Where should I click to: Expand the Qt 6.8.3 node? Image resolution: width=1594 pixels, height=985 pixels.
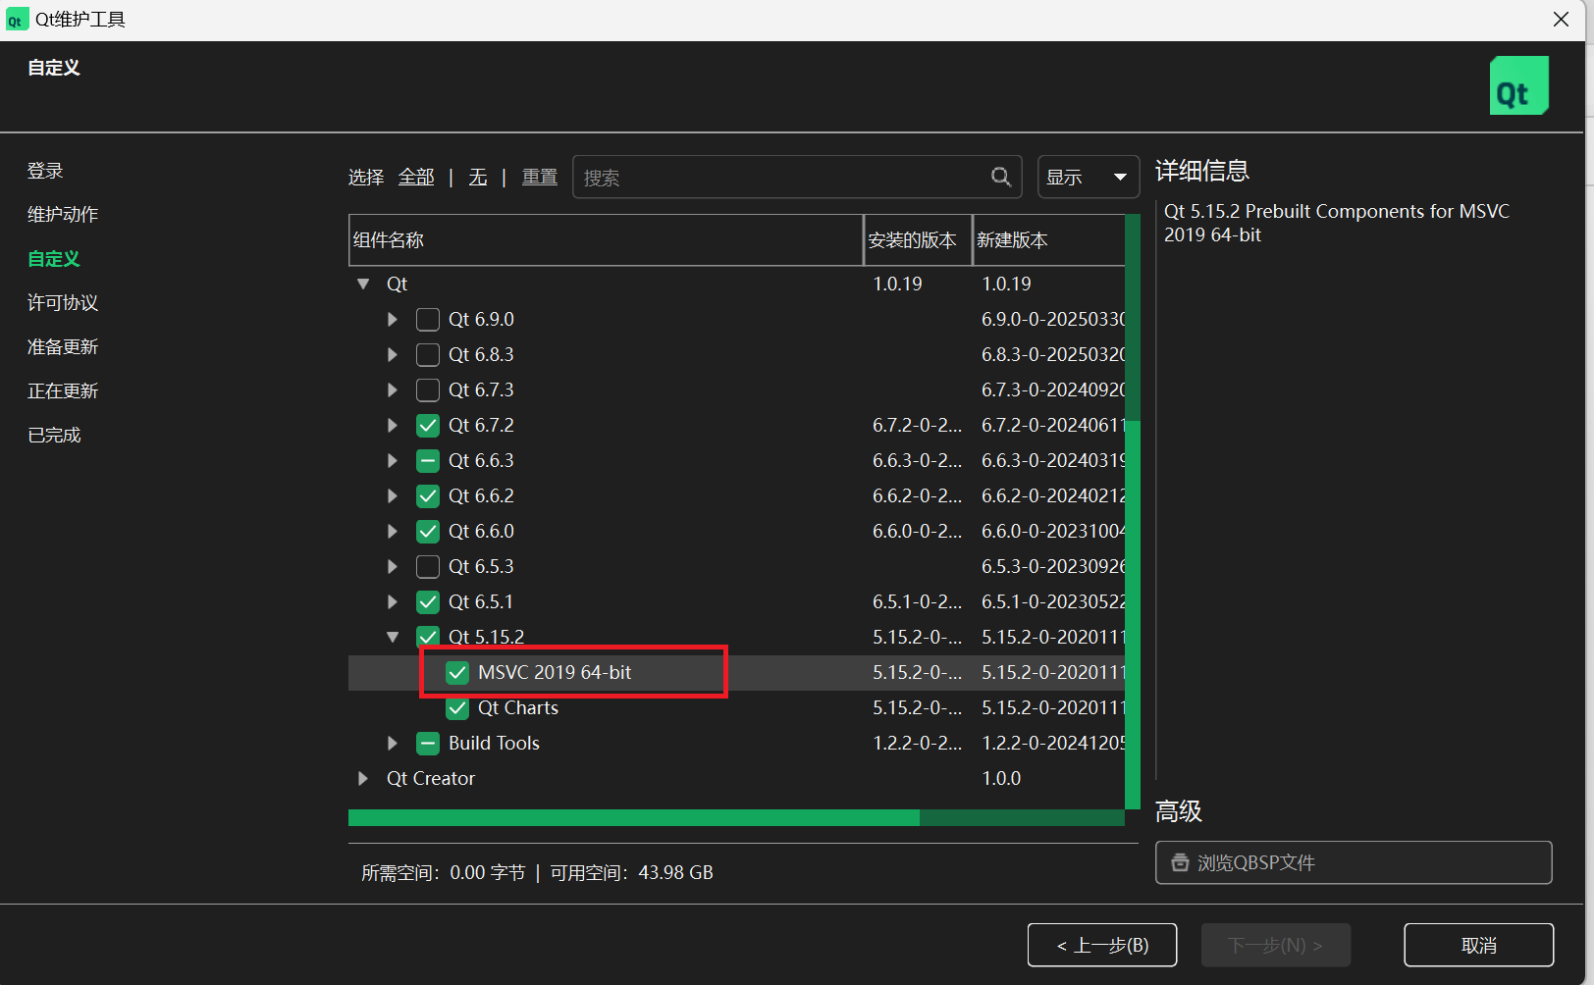pos(393,354)
